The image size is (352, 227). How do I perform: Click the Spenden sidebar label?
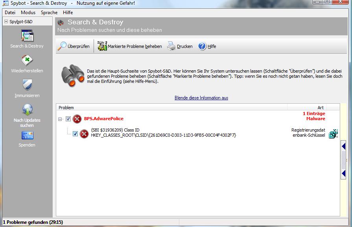point(27,145)
